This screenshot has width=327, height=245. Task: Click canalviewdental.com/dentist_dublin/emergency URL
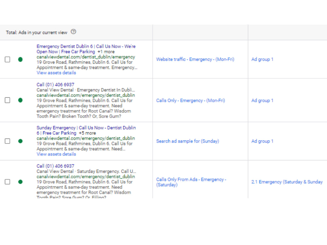86,57
